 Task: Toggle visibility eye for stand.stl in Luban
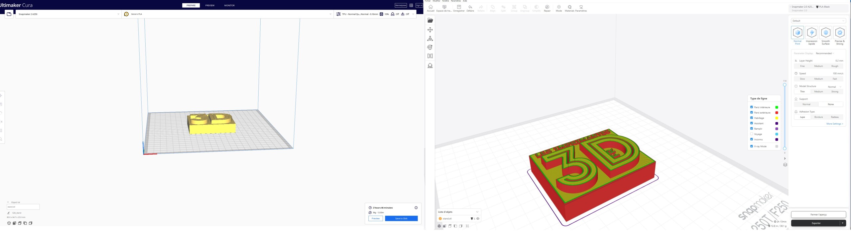pyautogui.click(x=478, y=219)
